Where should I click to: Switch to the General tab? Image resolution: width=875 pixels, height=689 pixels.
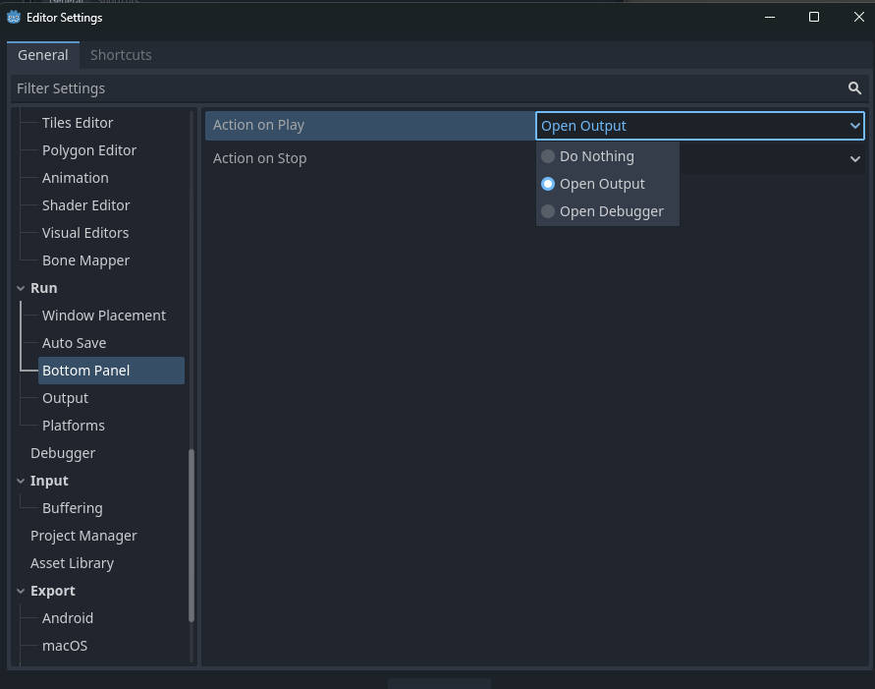[43, 55]
